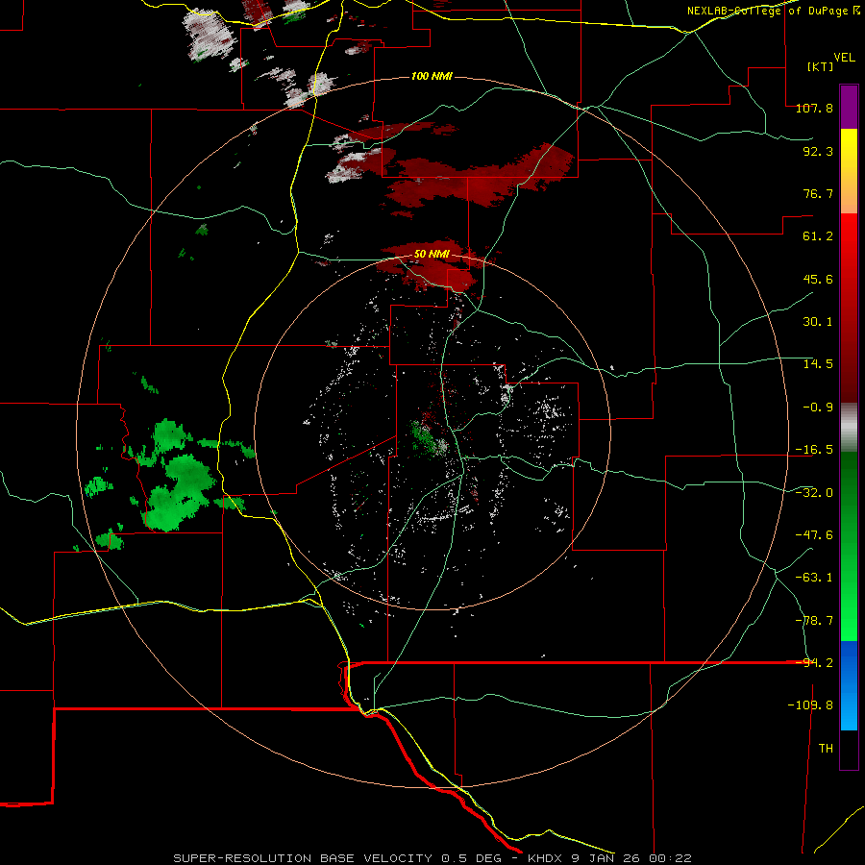Click the -78.7 velocity scale value
The height and width of the screenshot is (865, 865).
[814, 621]
